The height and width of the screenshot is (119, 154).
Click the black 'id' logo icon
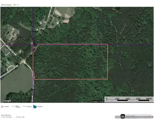(x=123, y=116)
